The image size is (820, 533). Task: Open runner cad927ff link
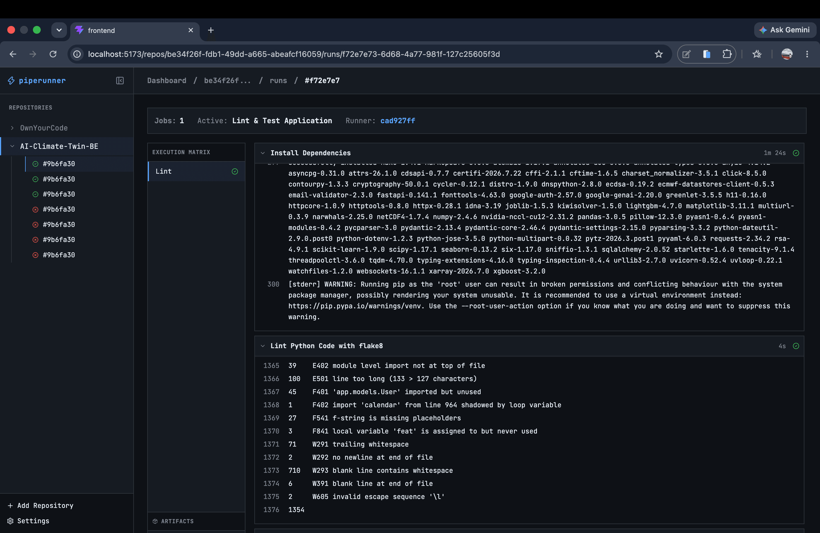[x=398, y=120]
